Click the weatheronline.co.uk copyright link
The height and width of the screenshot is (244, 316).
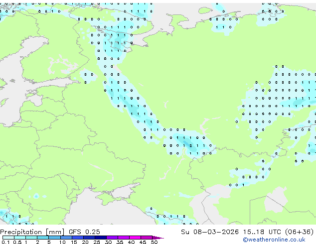point(274,240)
